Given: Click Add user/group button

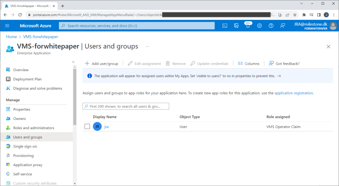Looking at the screenshot, I should click(x=102, y=64).
